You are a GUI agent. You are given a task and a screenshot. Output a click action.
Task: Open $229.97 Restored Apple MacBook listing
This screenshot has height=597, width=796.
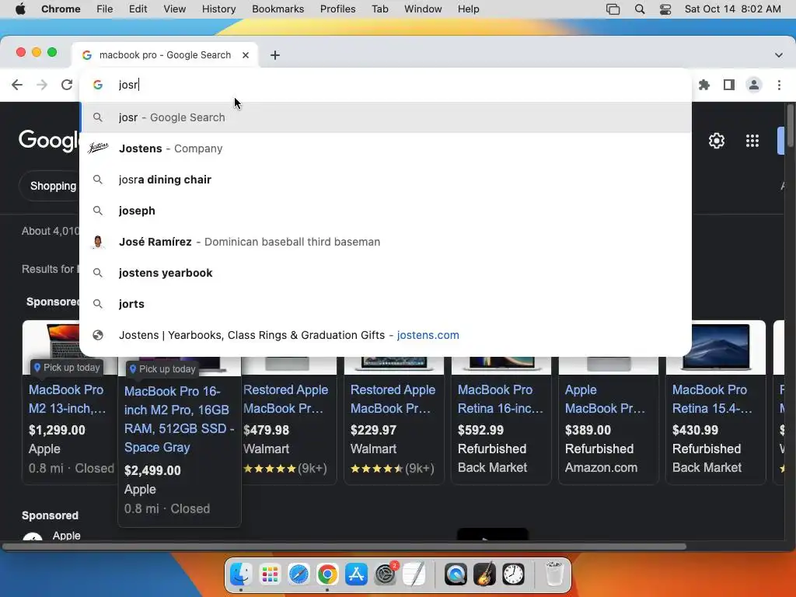point(393,399)
